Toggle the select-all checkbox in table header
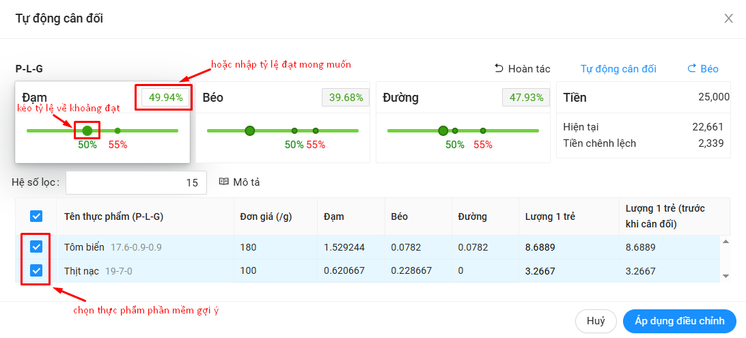This screenshot has height=338, width=746. point(36,216)
